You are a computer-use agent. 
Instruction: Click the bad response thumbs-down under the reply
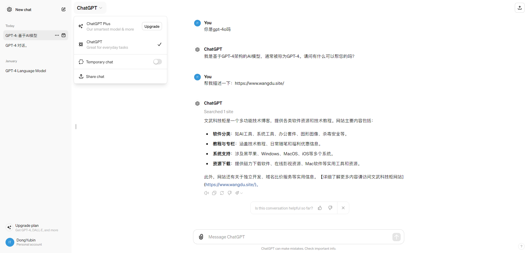pyautogui.click(x=230, y=193)
